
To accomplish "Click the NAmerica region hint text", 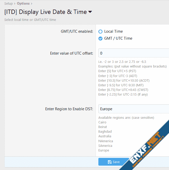I will [x=106, y=141].
